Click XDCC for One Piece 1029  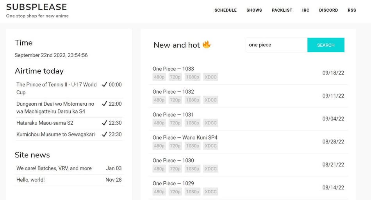point(210,192)
